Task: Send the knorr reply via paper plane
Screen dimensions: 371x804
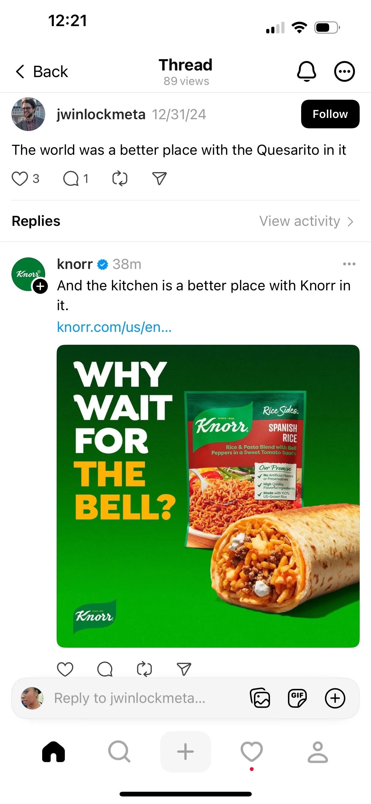Action: 184,669
